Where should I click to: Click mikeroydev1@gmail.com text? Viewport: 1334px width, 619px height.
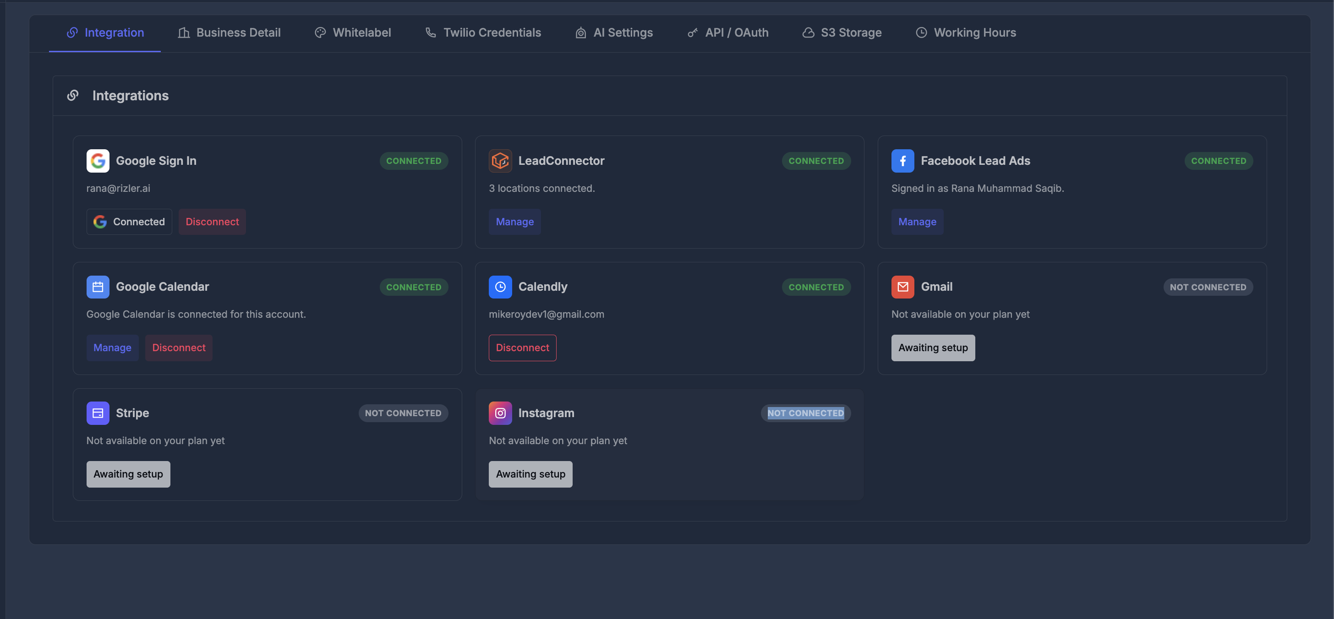(547, 314)
